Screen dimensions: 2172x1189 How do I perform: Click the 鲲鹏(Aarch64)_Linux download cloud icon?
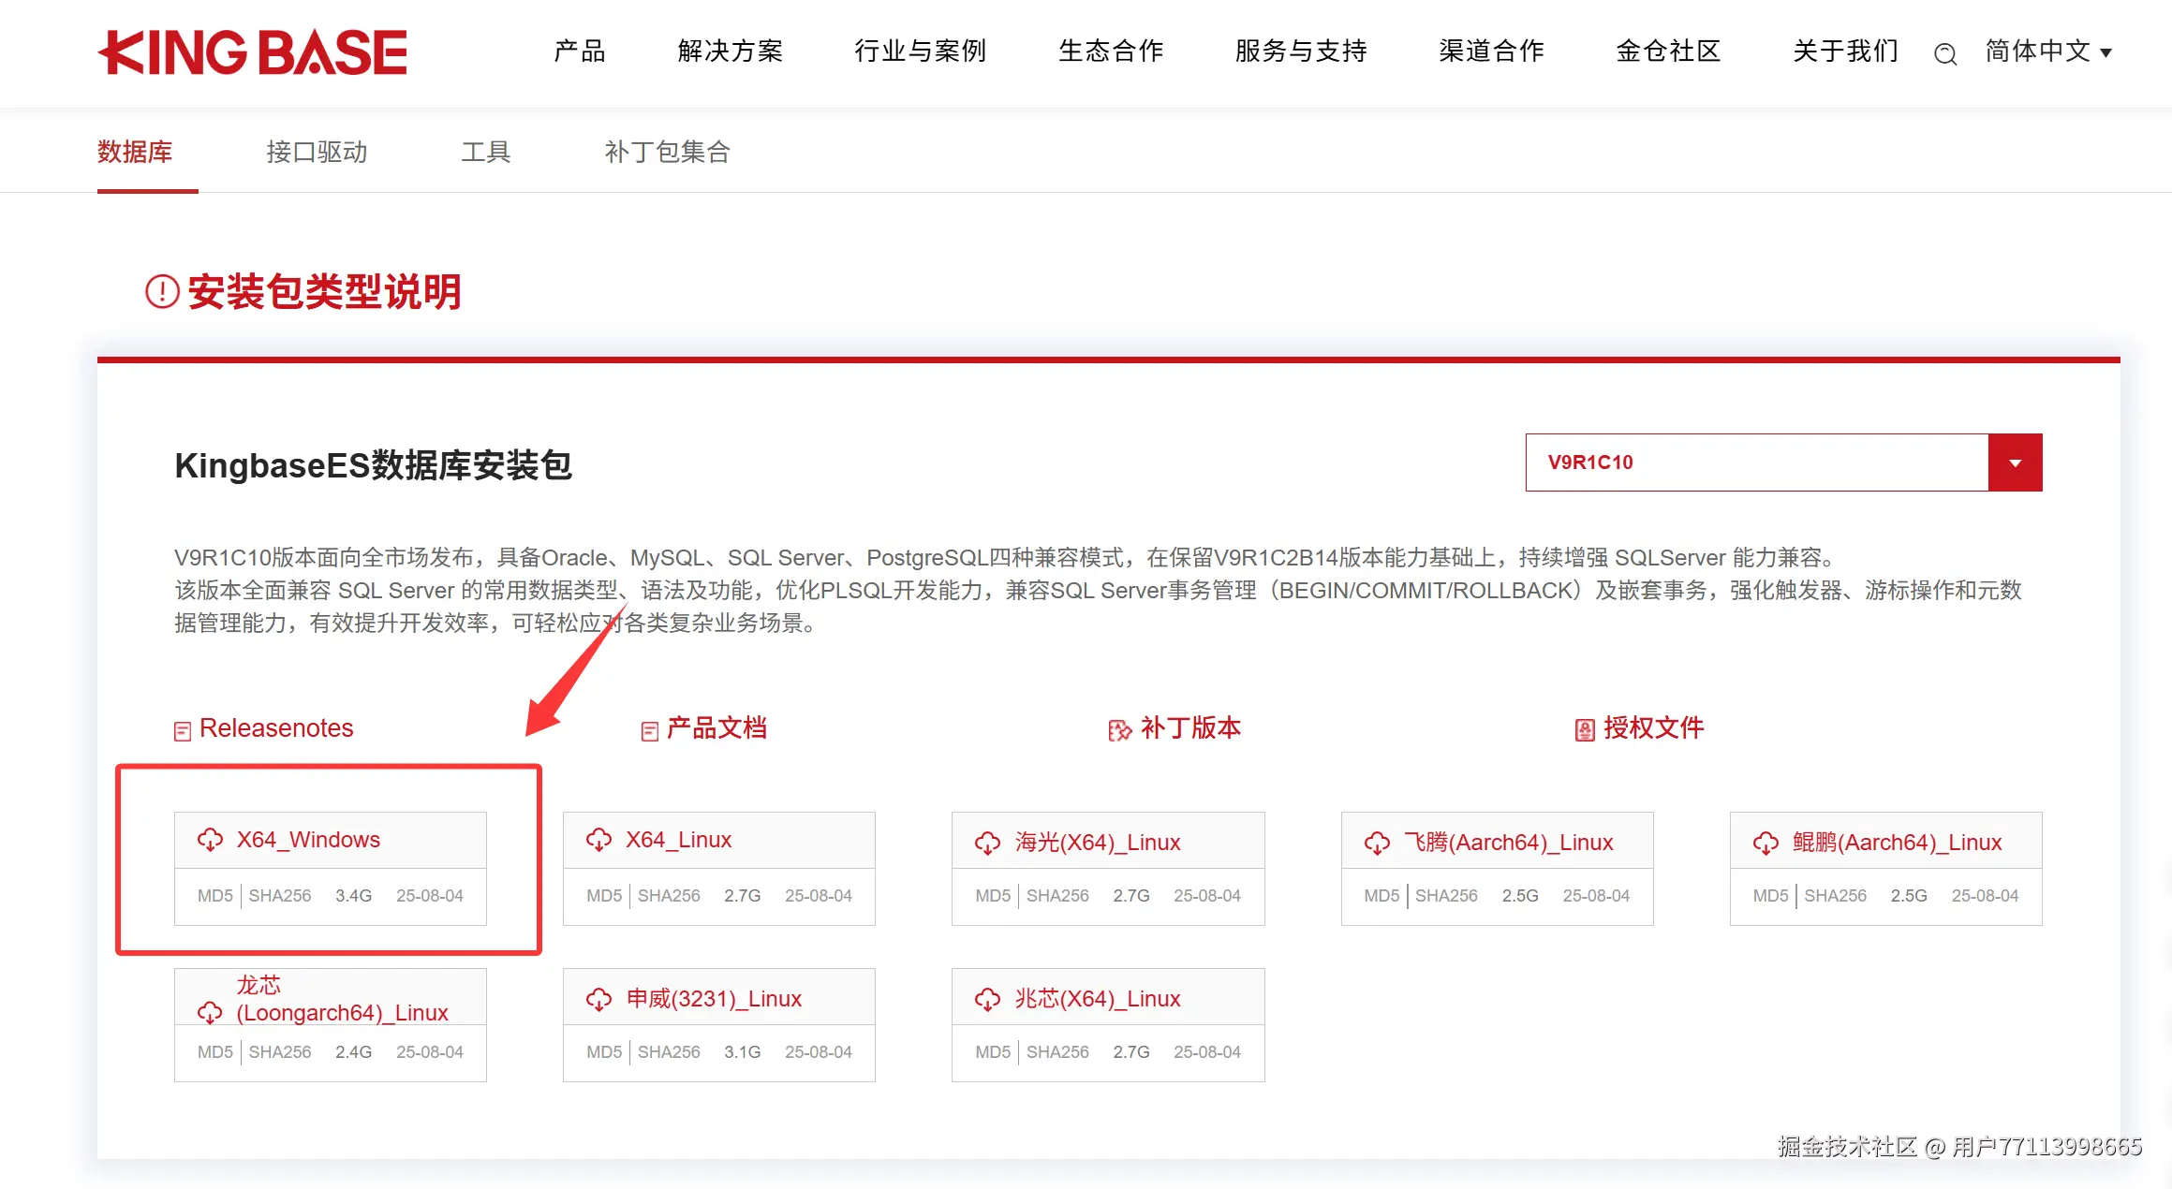(x=1766, y=843)
